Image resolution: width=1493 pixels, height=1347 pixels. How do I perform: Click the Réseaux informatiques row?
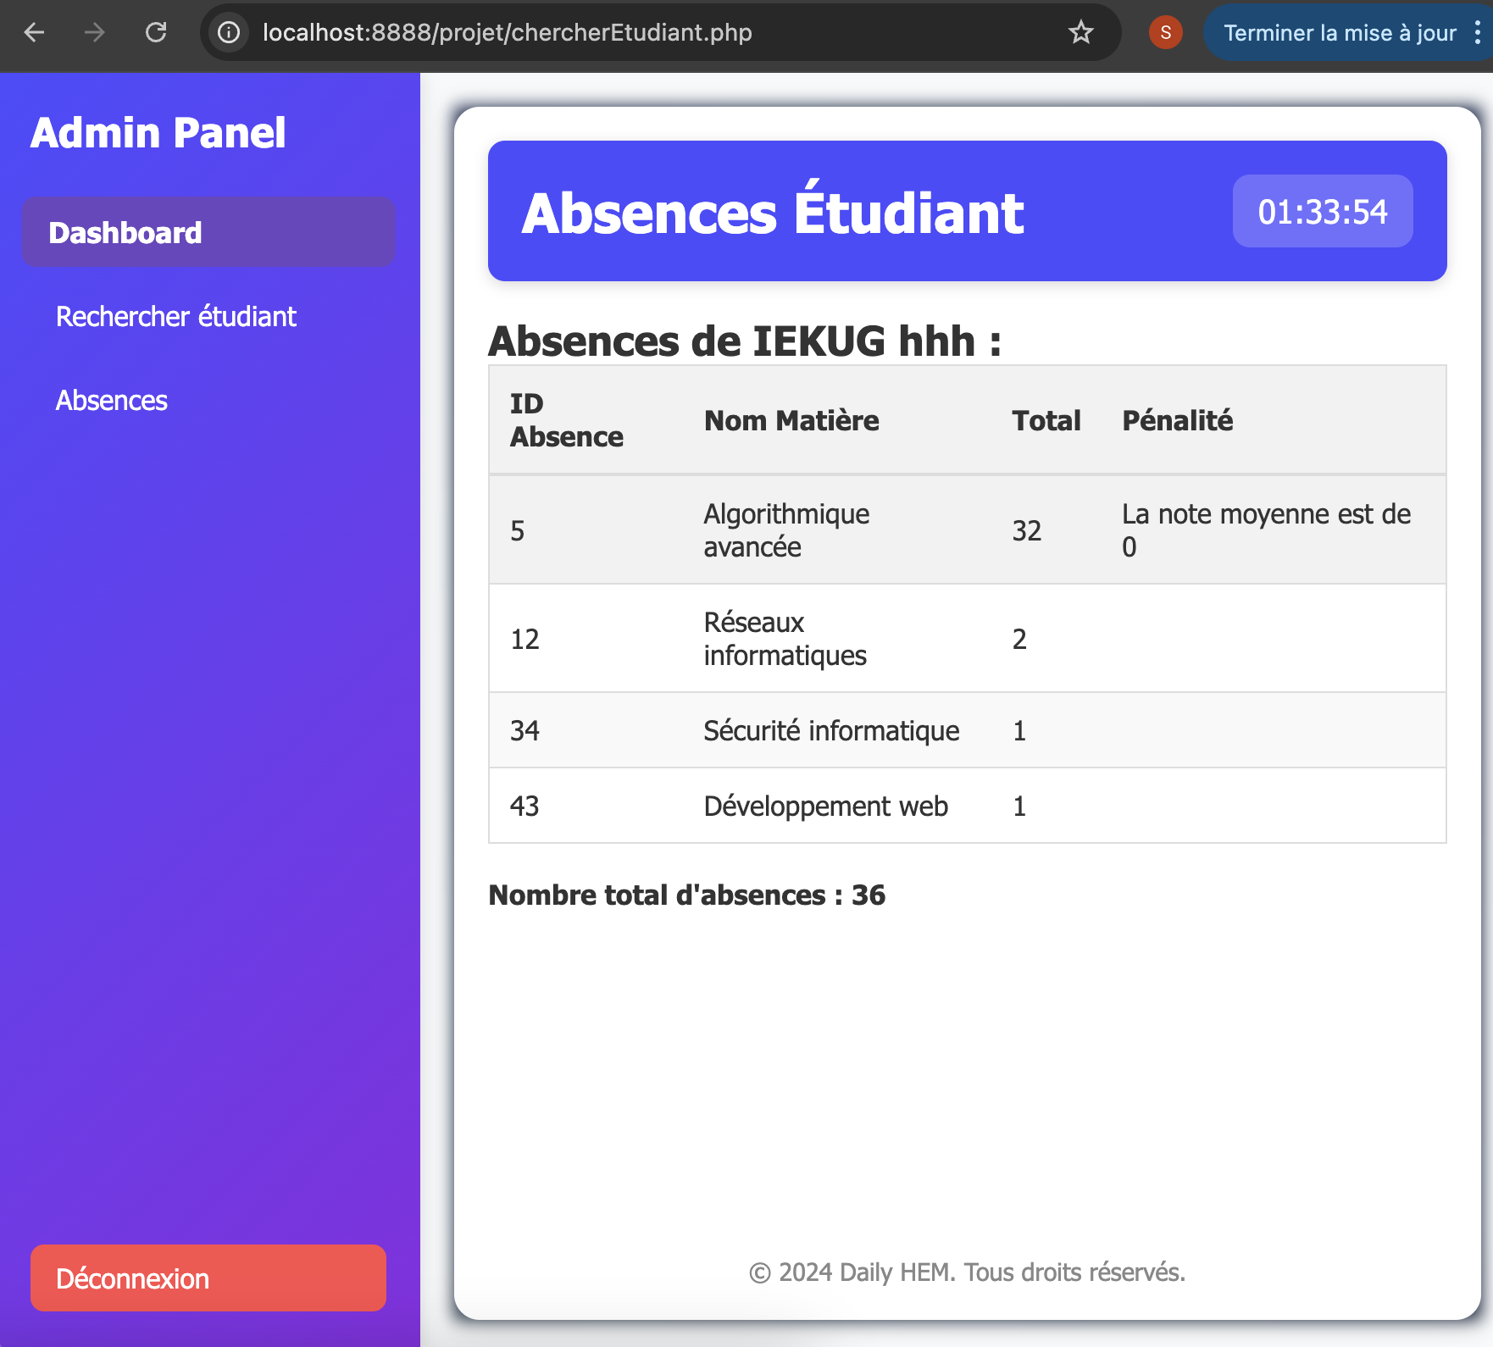[966, 638]
